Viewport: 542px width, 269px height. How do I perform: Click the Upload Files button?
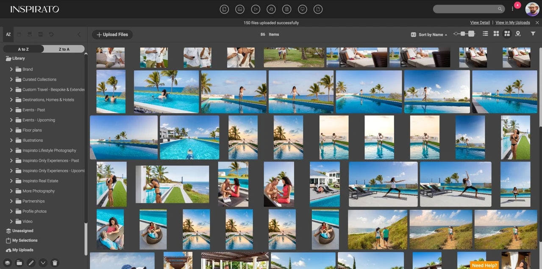pos(112,35)
